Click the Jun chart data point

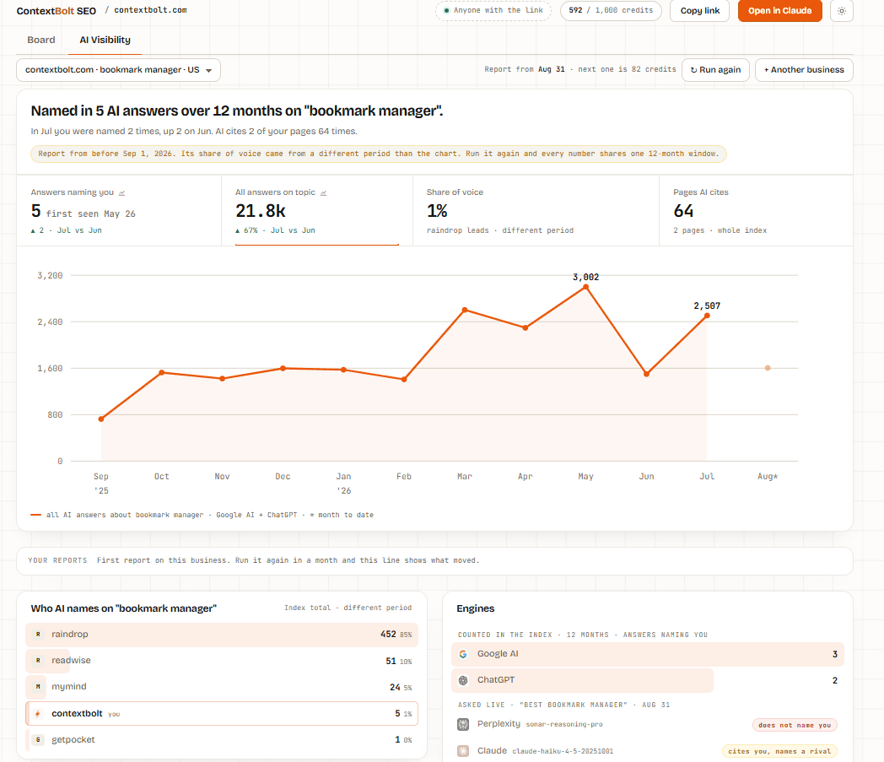point(647,374)
